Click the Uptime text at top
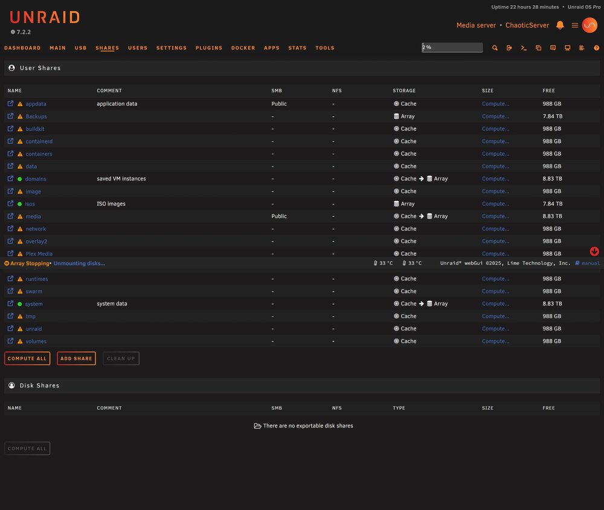Screen dimensions: 604x510 click(x=525, y=7)
